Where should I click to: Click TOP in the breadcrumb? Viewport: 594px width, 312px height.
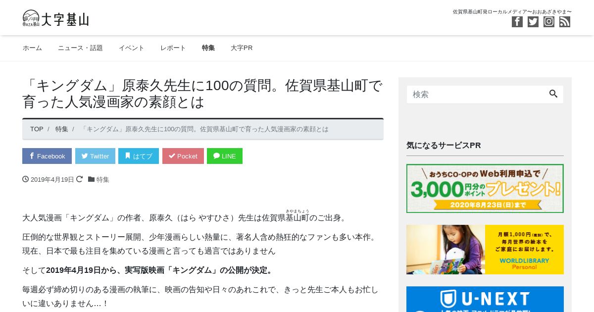click(37, 129)
